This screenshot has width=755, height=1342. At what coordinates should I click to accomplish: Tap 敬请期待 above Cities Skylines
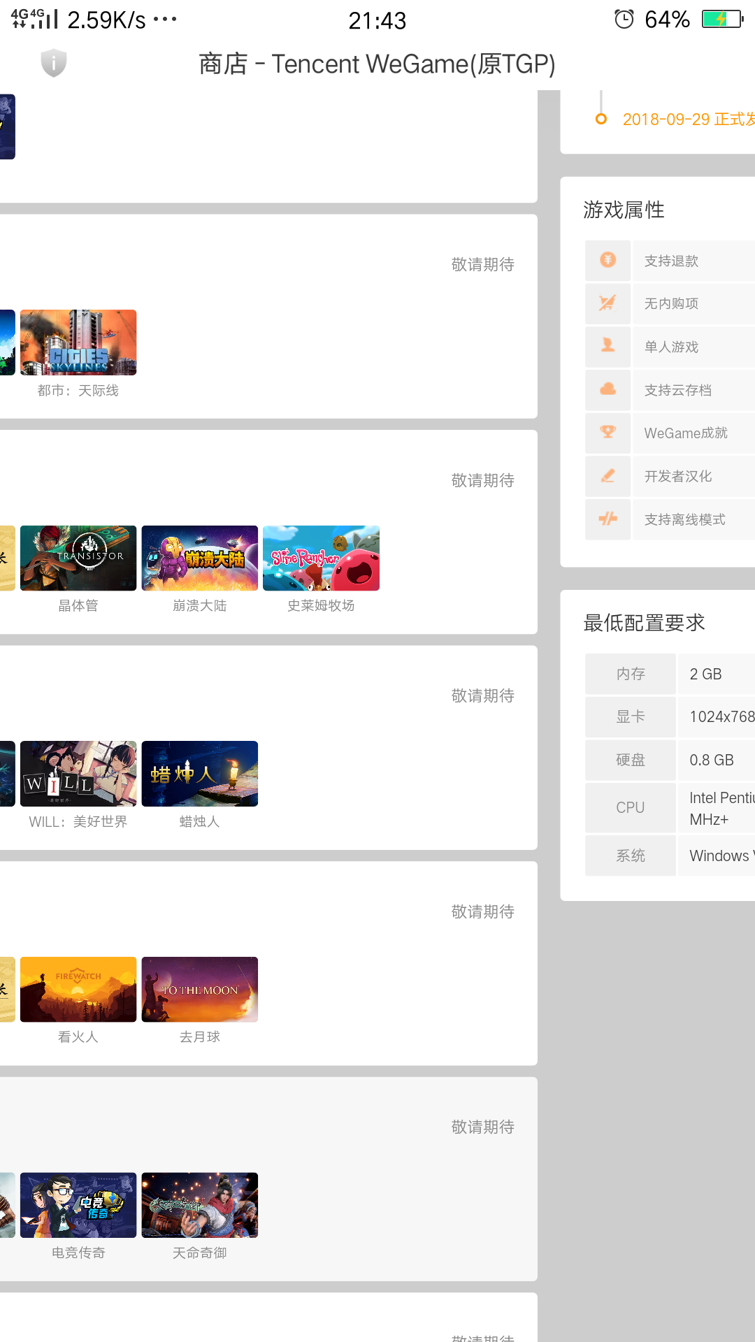click(483, 264)
